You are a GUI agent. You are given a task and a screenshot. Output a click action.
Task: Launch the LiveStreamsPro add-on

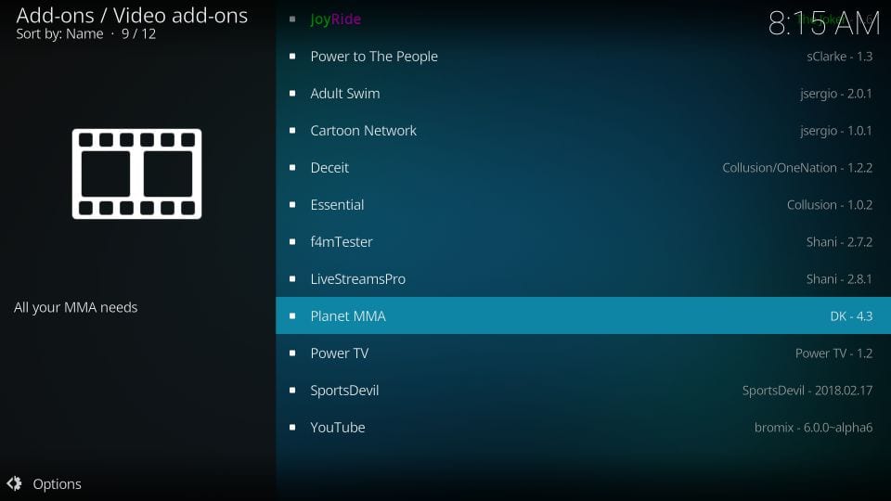point(583,279)
